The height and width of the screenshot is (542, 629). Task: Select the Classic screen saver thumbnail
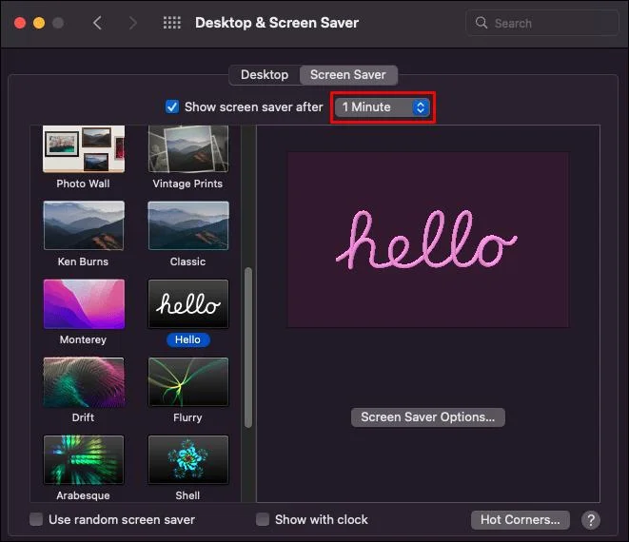pyautogui.click(x=188, y=225)
